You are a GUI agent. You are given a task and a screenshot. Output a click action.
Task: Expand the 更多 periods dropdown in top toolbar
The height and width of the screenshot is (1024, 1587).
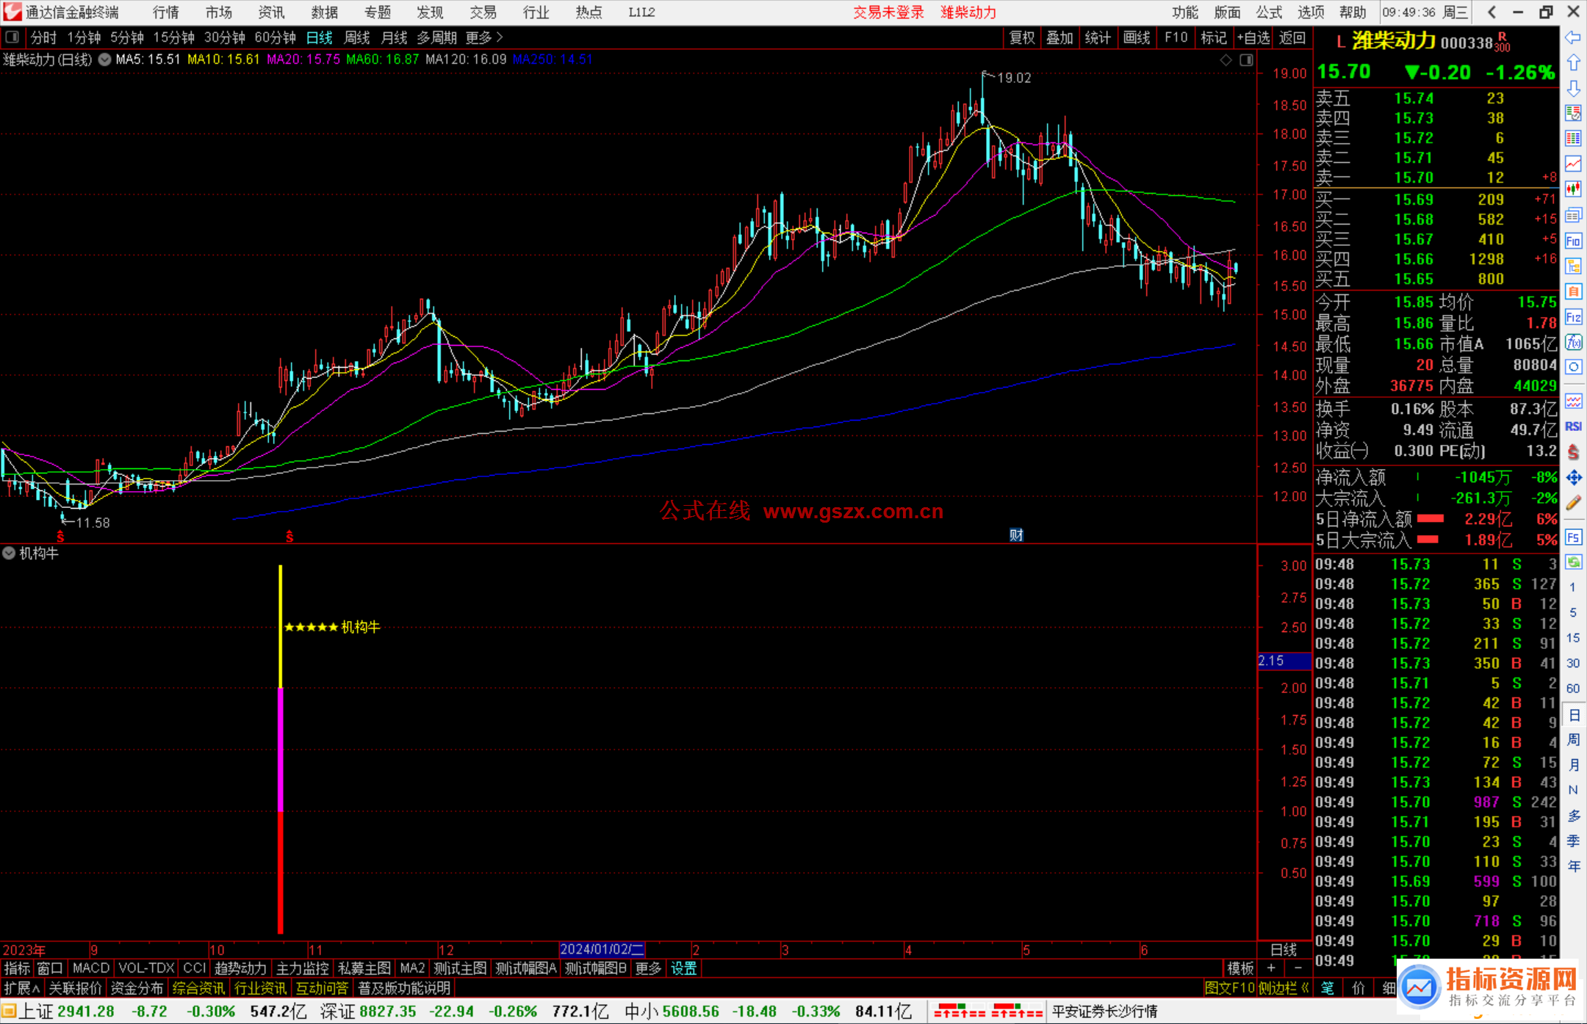point(484,37)
